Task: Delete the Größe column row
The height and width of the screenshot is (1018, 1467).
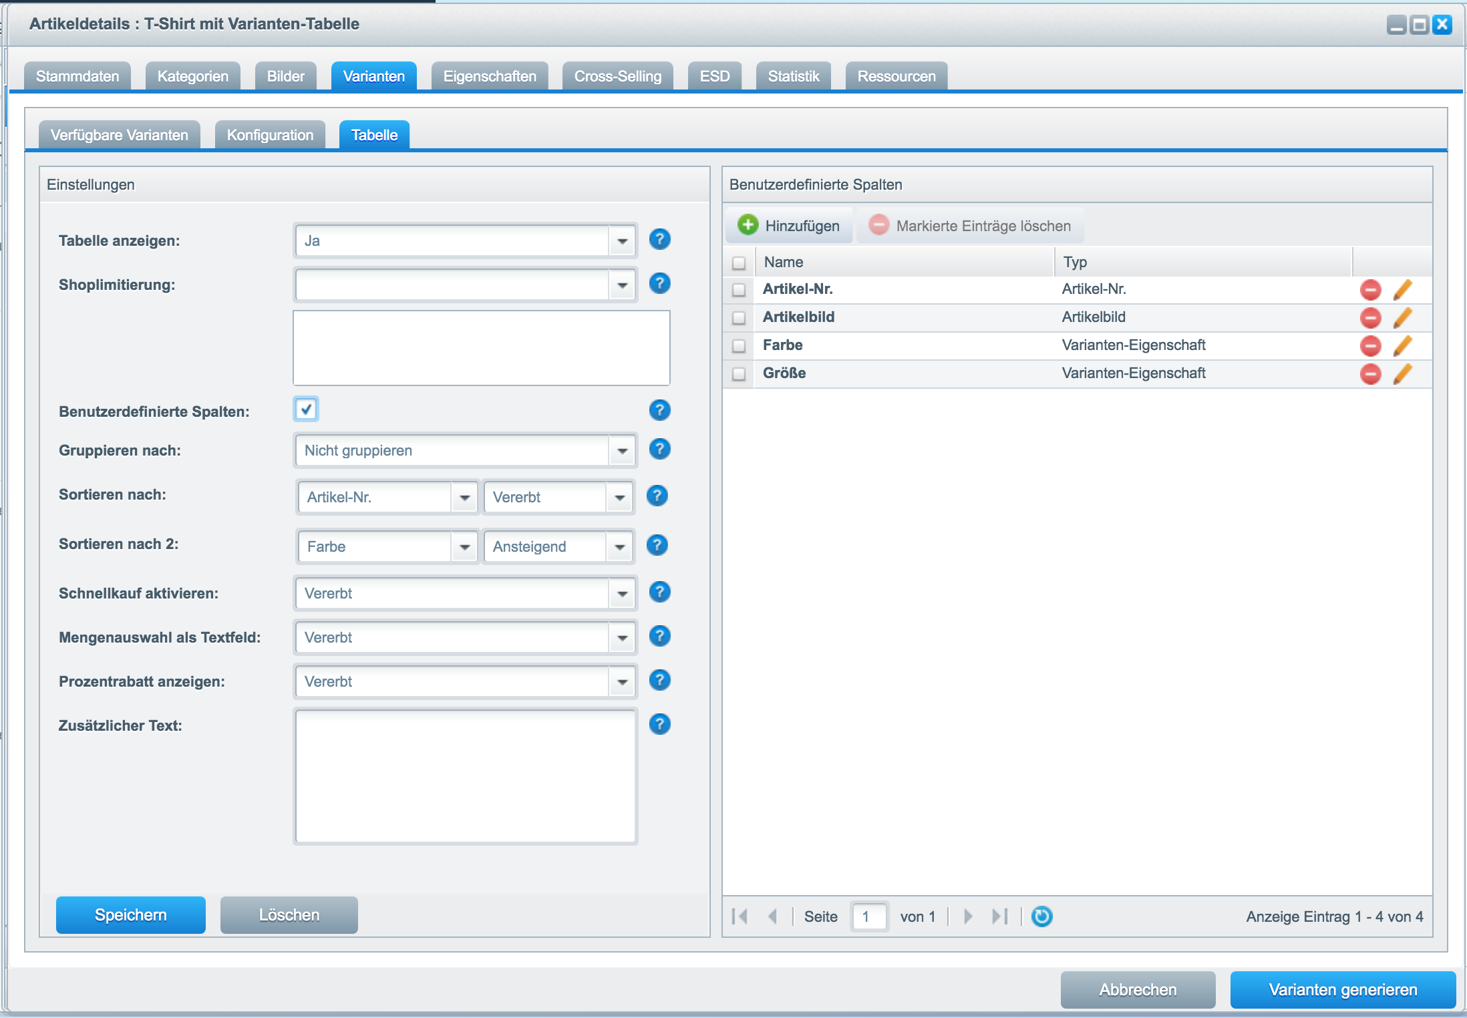Action: click(1370, 374)
